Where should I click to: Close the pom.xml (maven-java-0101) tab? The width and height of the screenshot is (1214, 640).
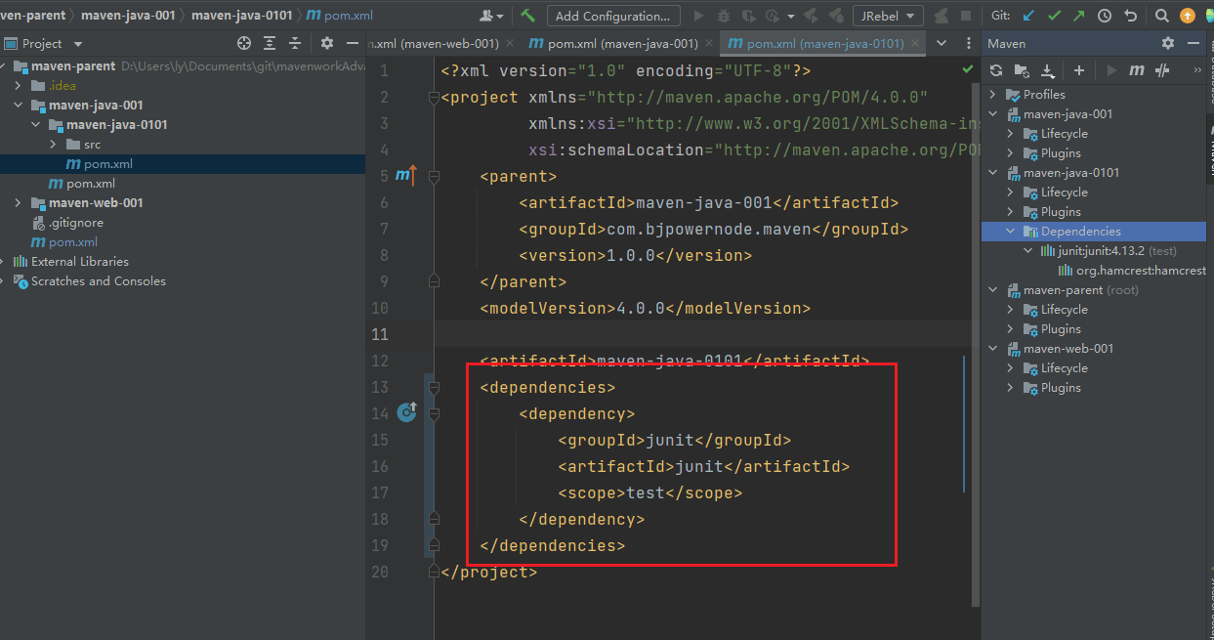click(x=915, y=43)
